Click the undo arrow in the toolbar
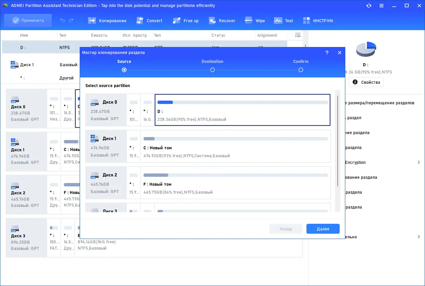425x286 pixels. (62, 21)
